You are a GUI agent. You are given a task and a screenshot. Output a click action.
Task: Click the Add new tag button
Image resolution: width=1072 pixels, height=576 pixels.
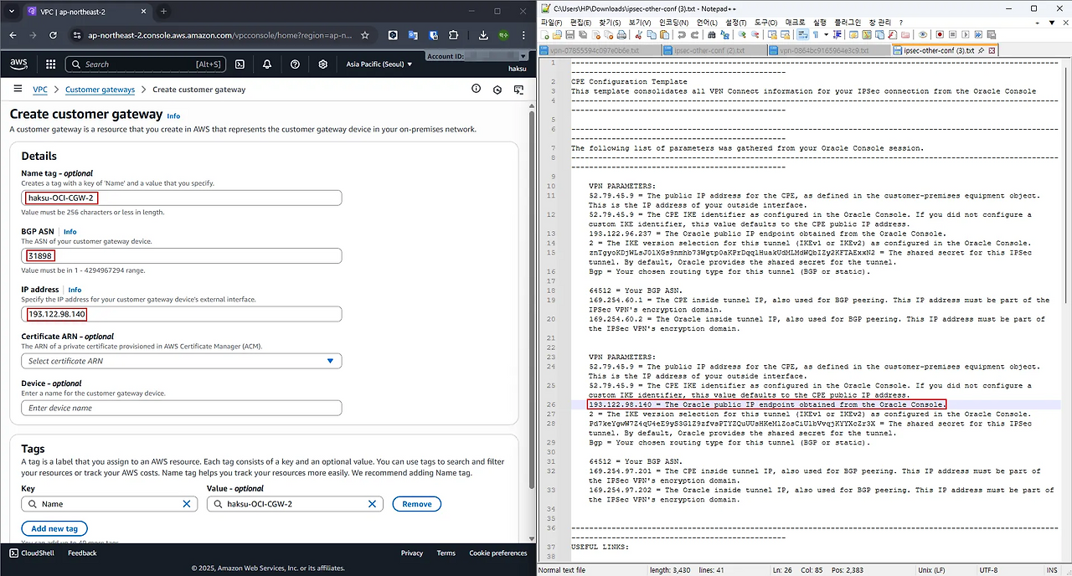point(54,528)
